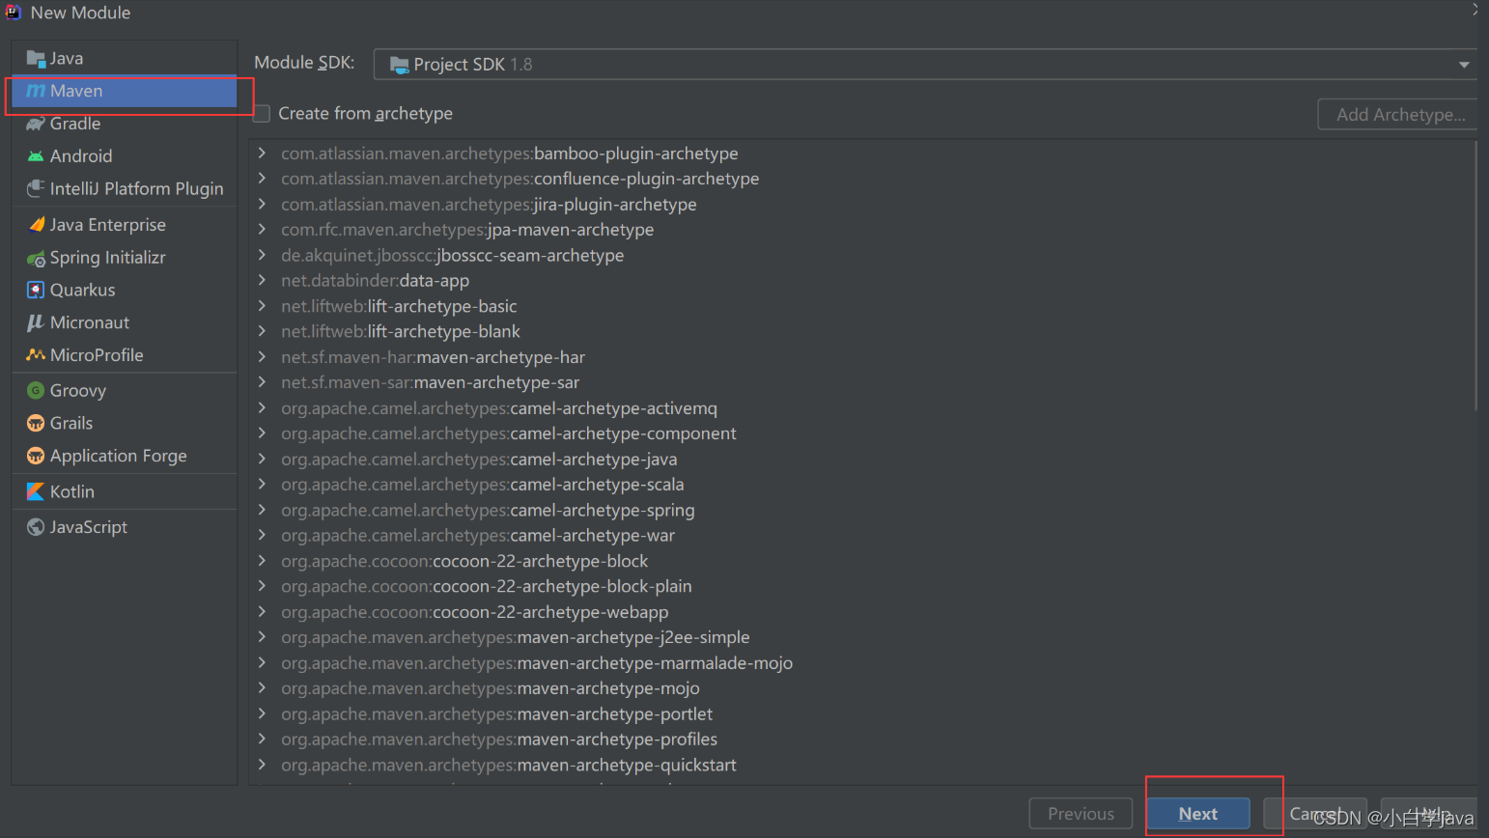The width and height of the screenshot is (1489, 838).
Task: Click the Maven 'm' icon
Action: 36,91
